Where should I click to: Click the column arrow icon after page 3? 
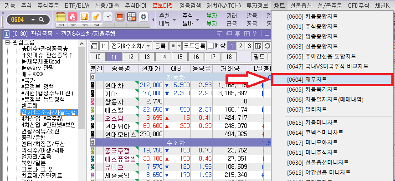[258, 46]
